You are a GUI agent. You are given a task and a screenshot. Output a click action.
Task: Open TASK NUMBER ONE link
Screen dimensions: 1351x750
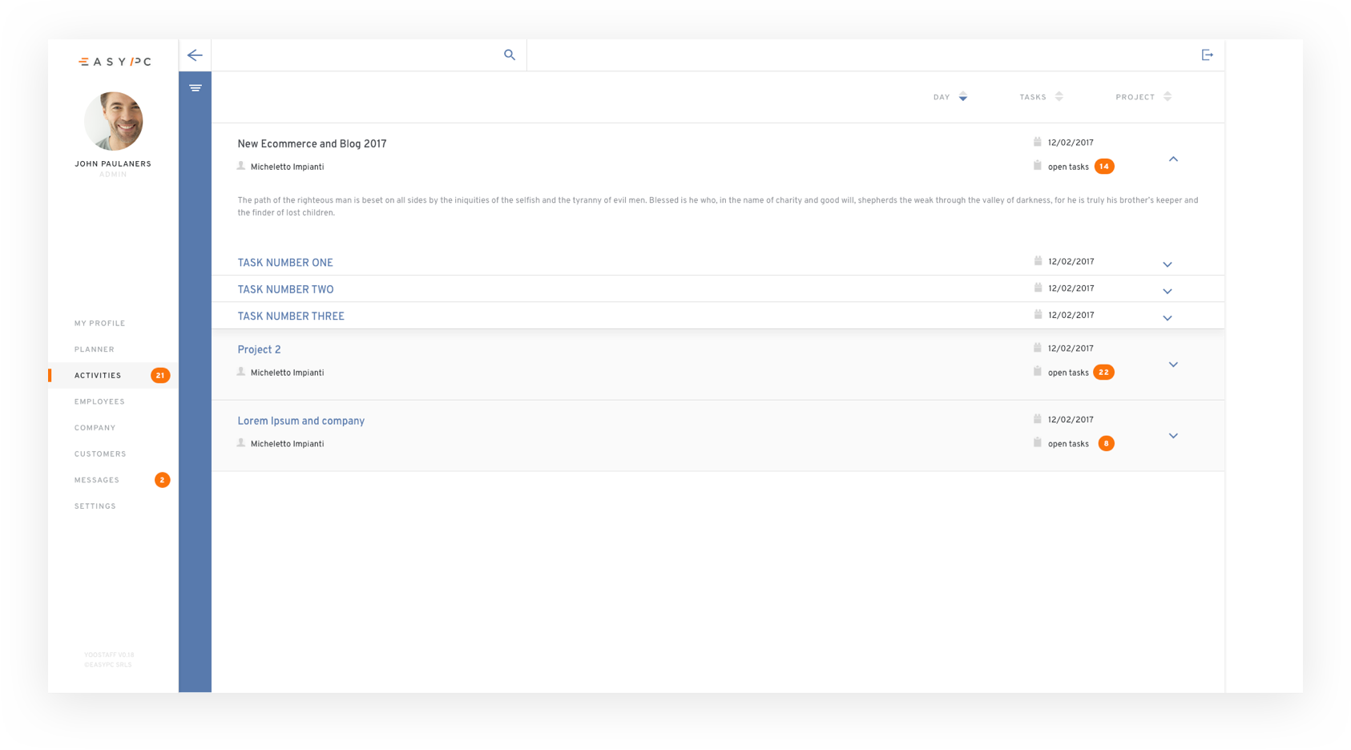pos(285,263)
